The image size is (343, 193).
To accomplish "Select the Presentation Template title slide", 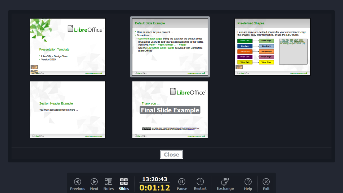I will 68,47.
